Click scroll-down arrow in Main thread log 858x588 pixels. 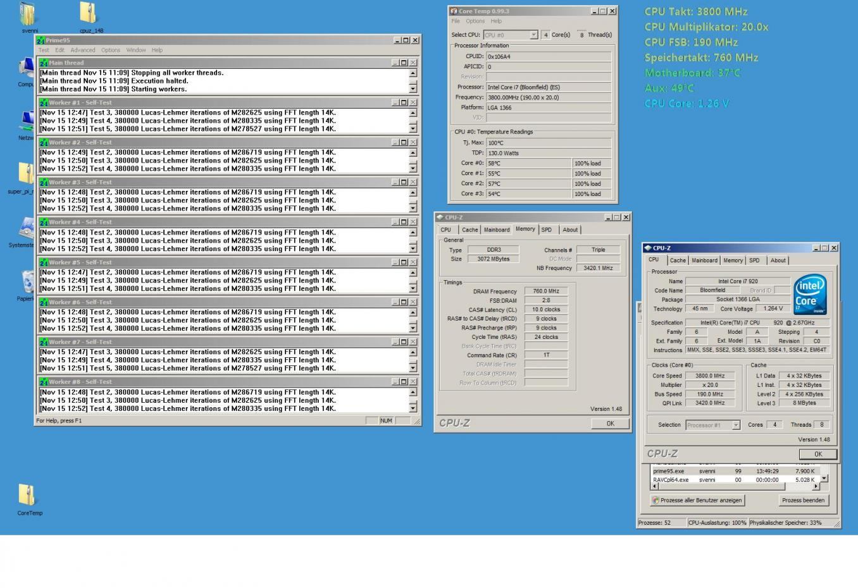point(413,89)
